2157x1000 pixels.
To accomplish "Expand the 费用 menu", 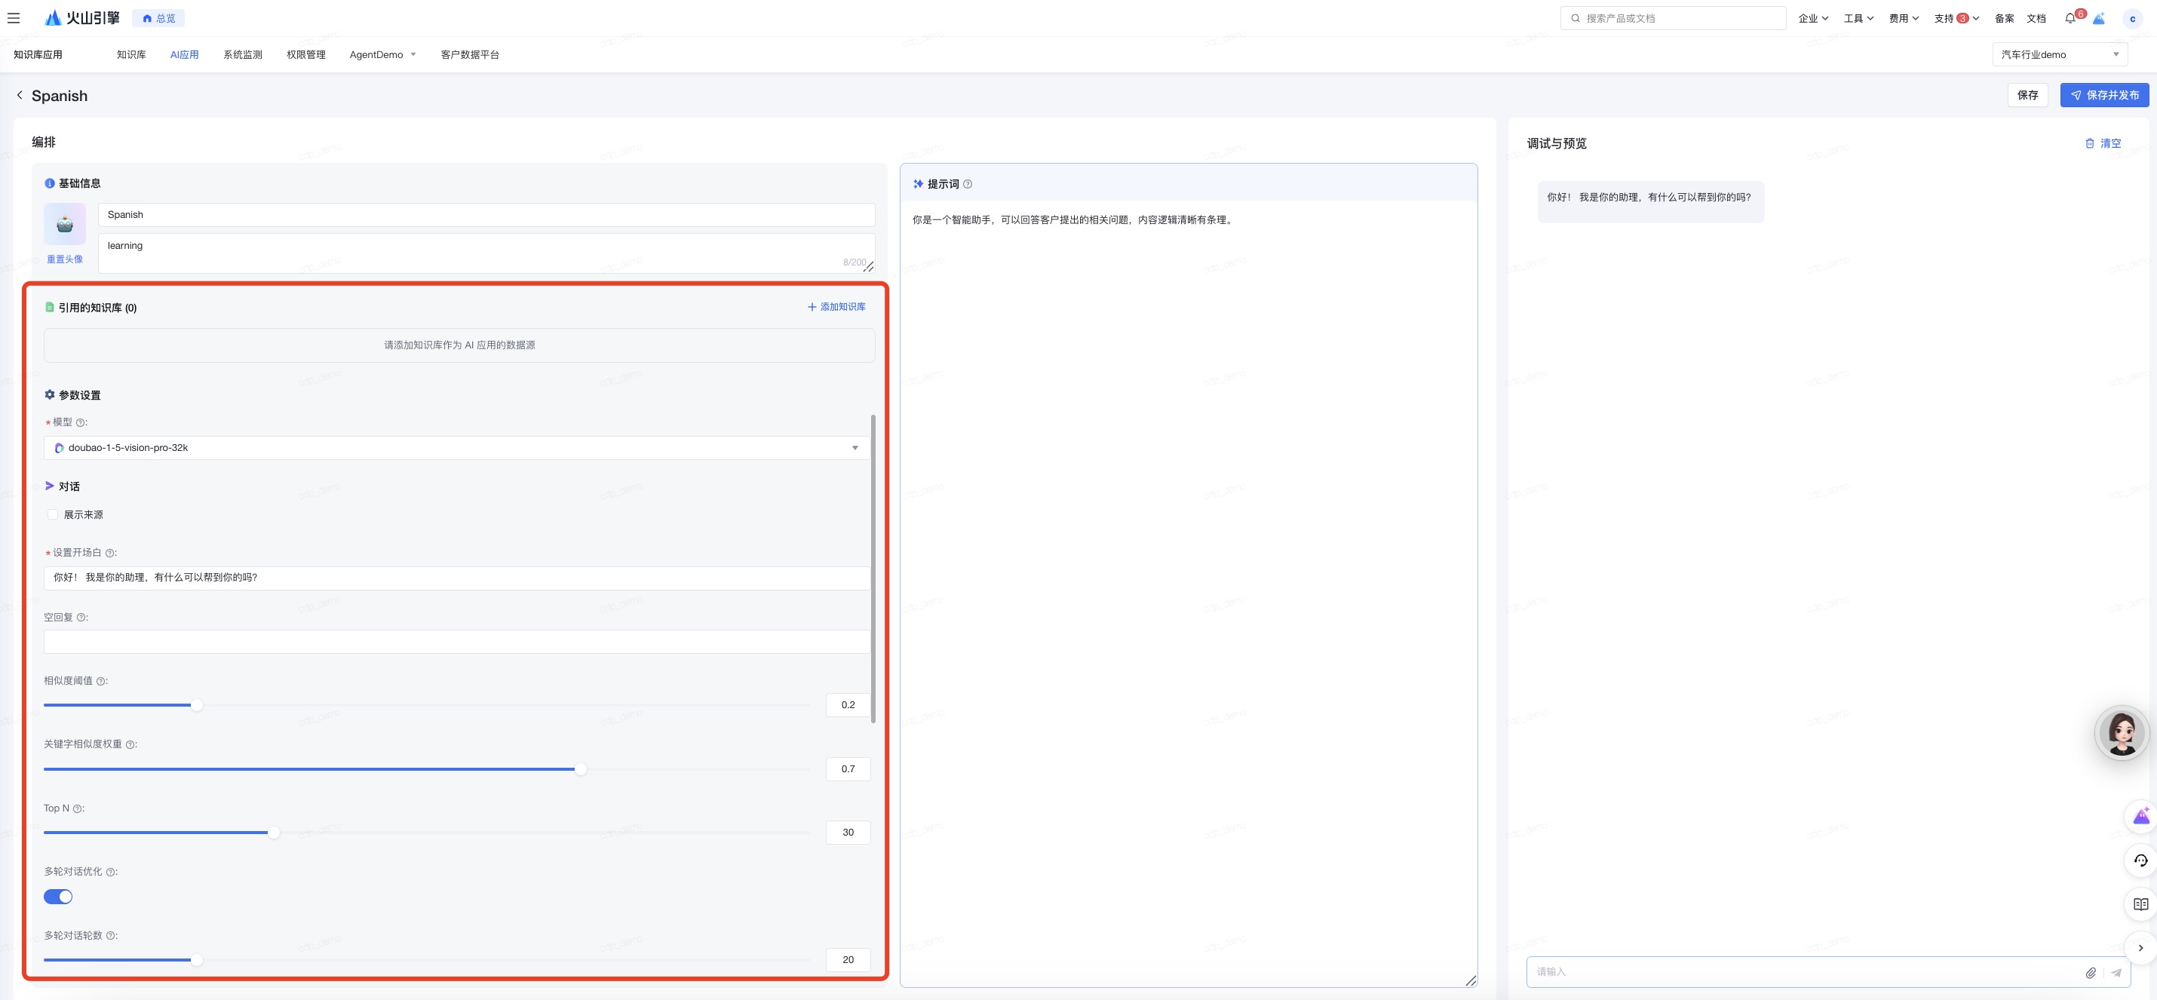I will [x=1904, y=18].
